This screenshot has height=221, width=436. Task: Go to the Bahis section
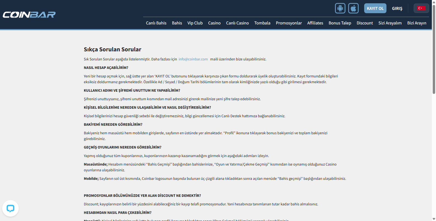(x=177, y=23)
